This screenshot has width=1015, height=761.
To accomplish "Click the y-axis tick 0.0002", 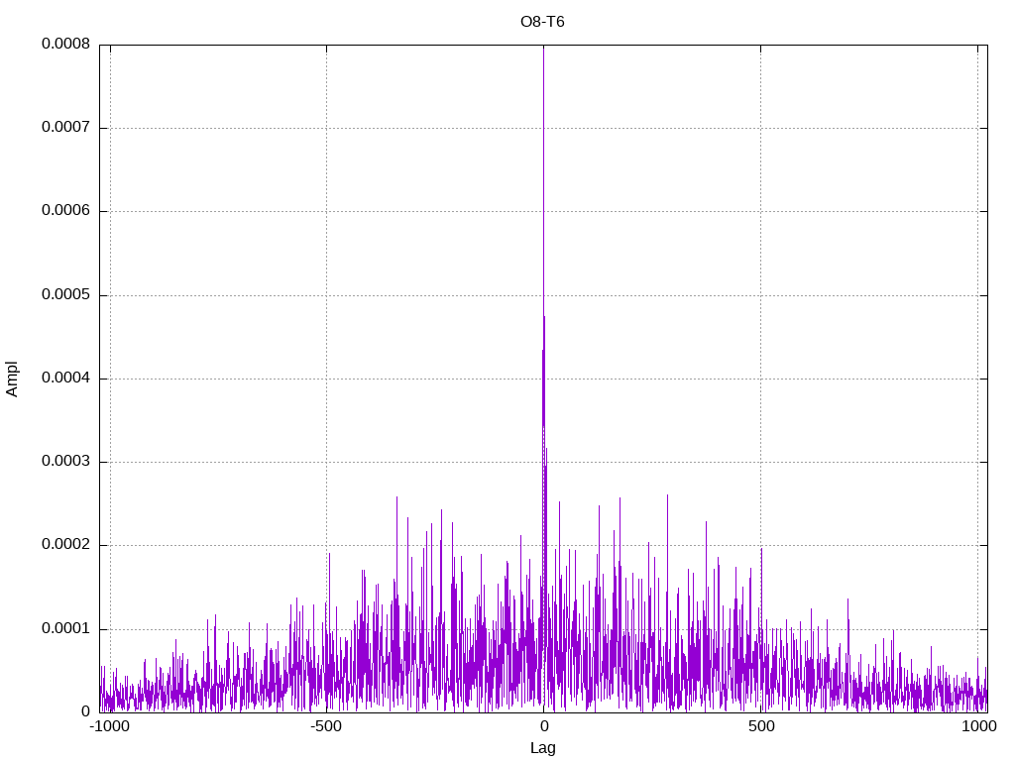I will click(65, 545).
